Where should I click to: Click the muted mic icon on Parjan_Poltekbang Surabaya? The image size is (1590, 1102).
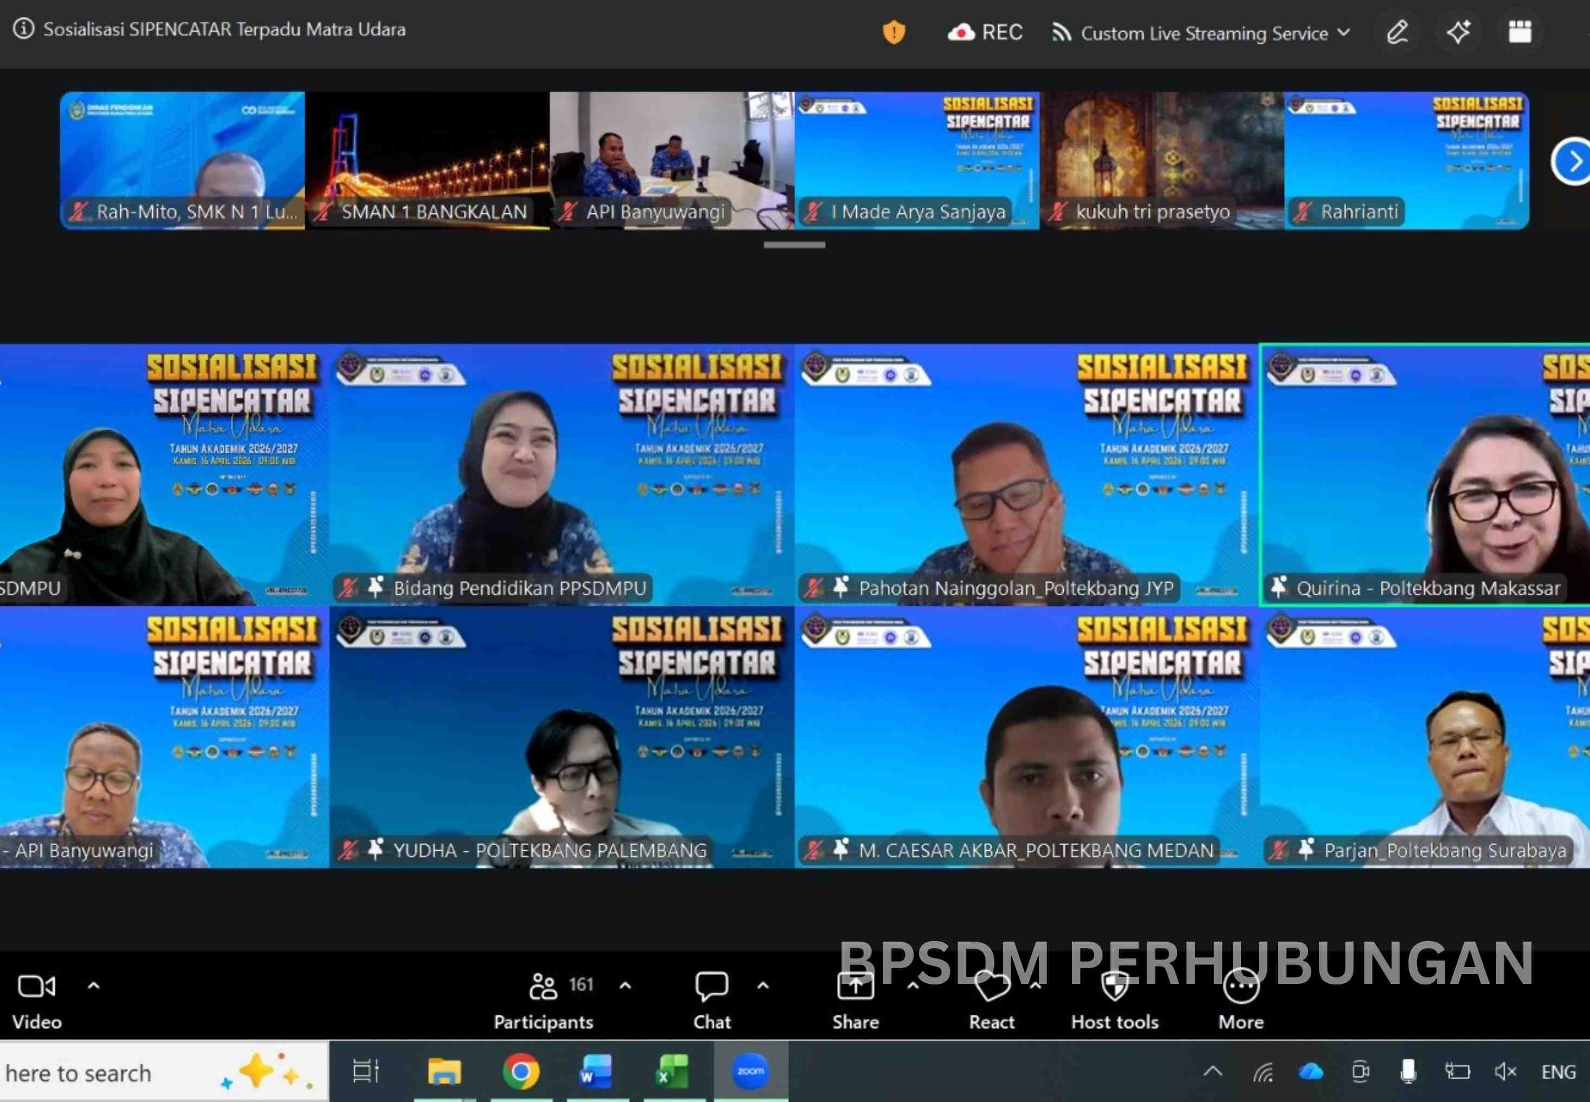[x=1278, y=850]
